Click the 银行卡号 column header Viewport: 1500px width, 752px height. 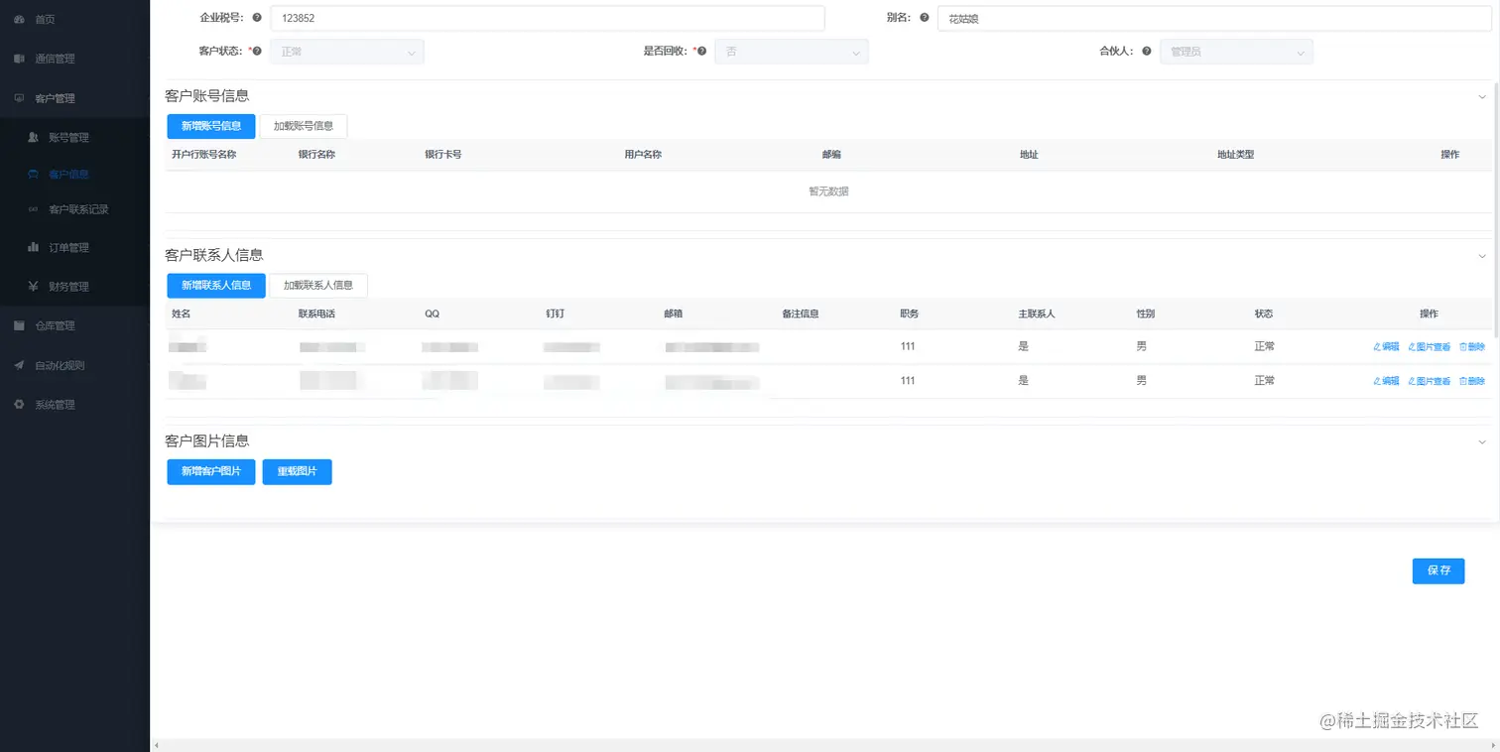coord(443,155)
